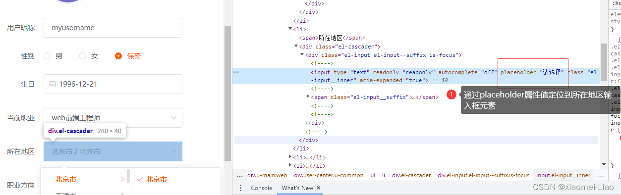Close the What's New drawer tab

319,188
